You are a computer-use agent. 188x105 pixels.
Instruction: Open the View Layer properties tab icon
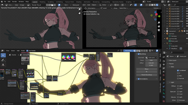click(x=164, y=68)
